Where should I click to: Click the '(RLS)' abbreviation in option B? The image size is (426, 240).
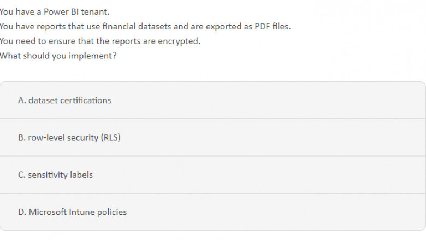[x=110, y=137]
